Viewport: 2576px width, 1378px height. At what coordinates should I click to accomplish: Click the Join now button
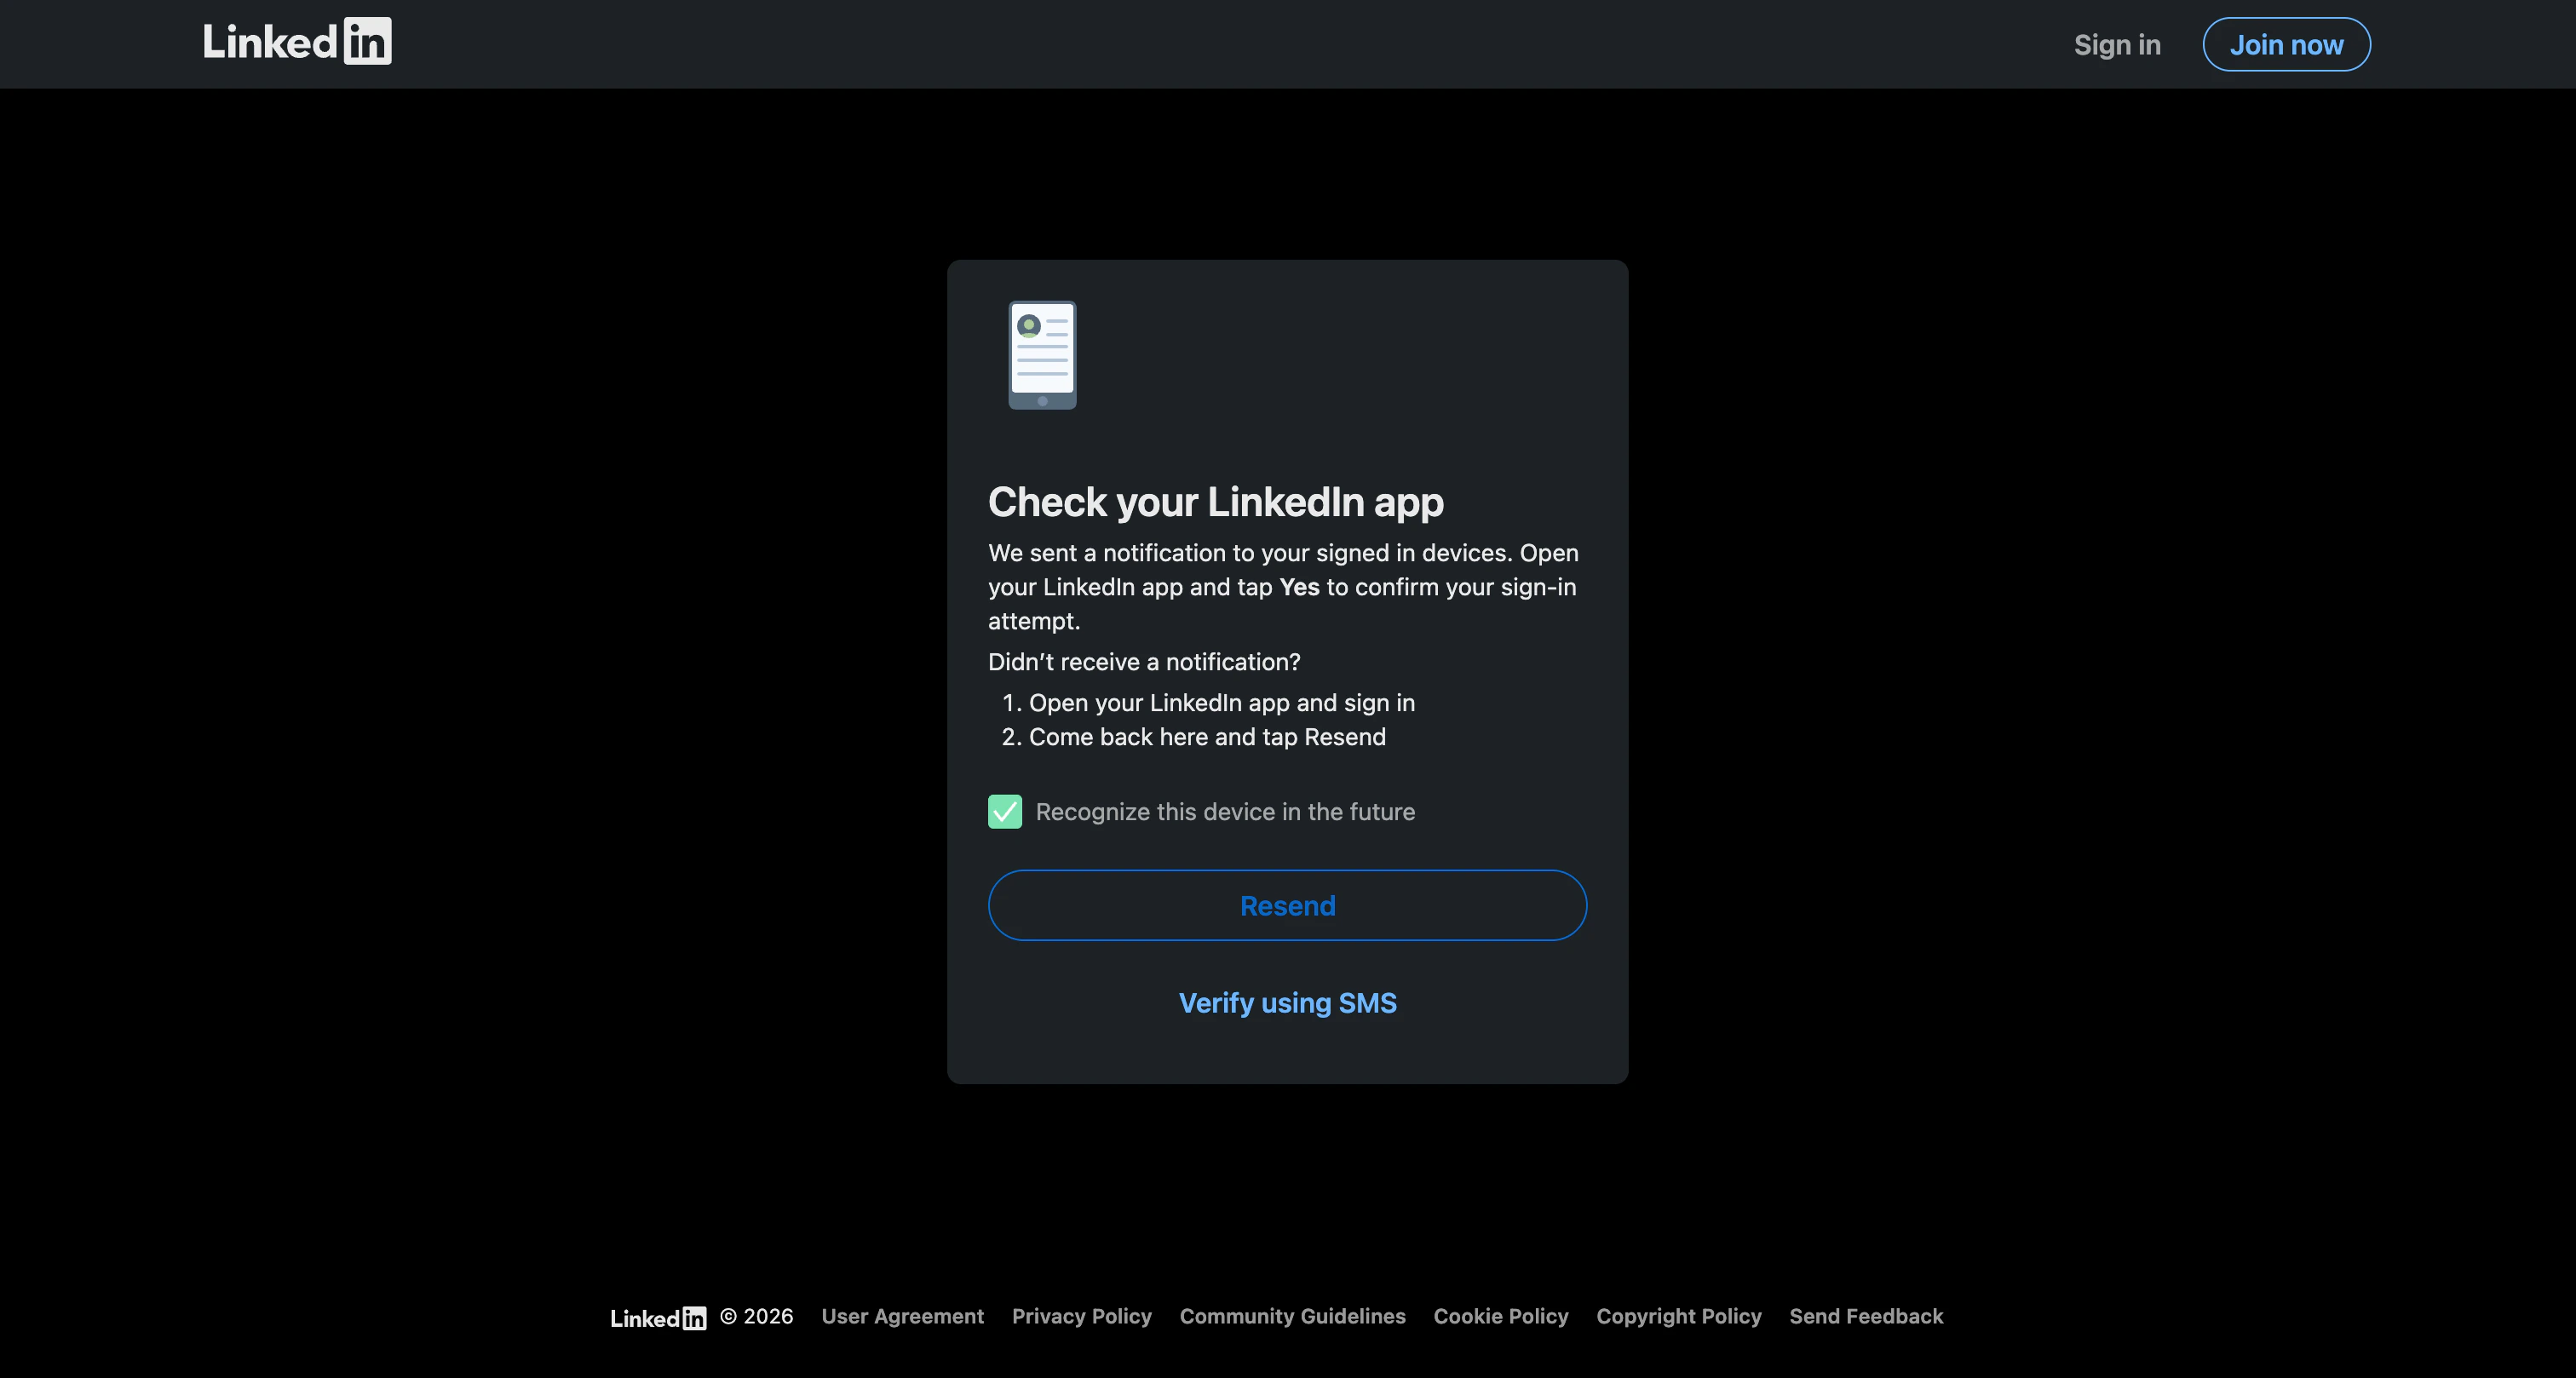2286,44
